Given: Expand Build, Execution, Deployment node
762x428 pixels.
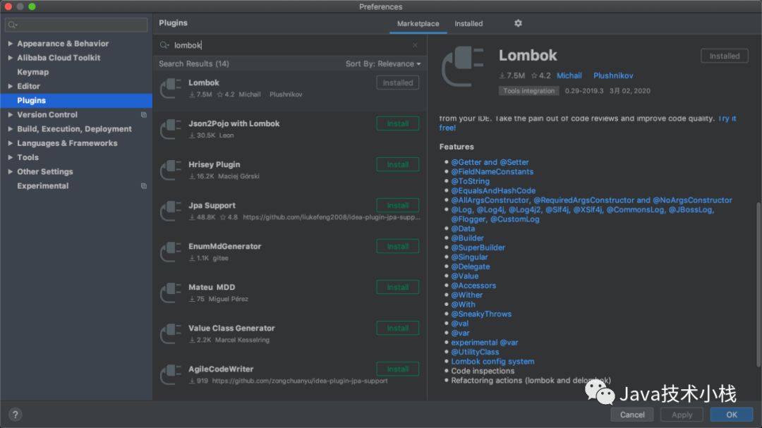Looking at the screenshot, I should (x=10, y=129).
